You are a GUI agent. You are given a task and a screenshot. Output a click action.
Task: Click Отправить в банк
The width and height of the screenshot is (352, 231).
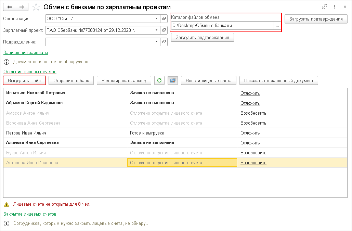point(71,81)
